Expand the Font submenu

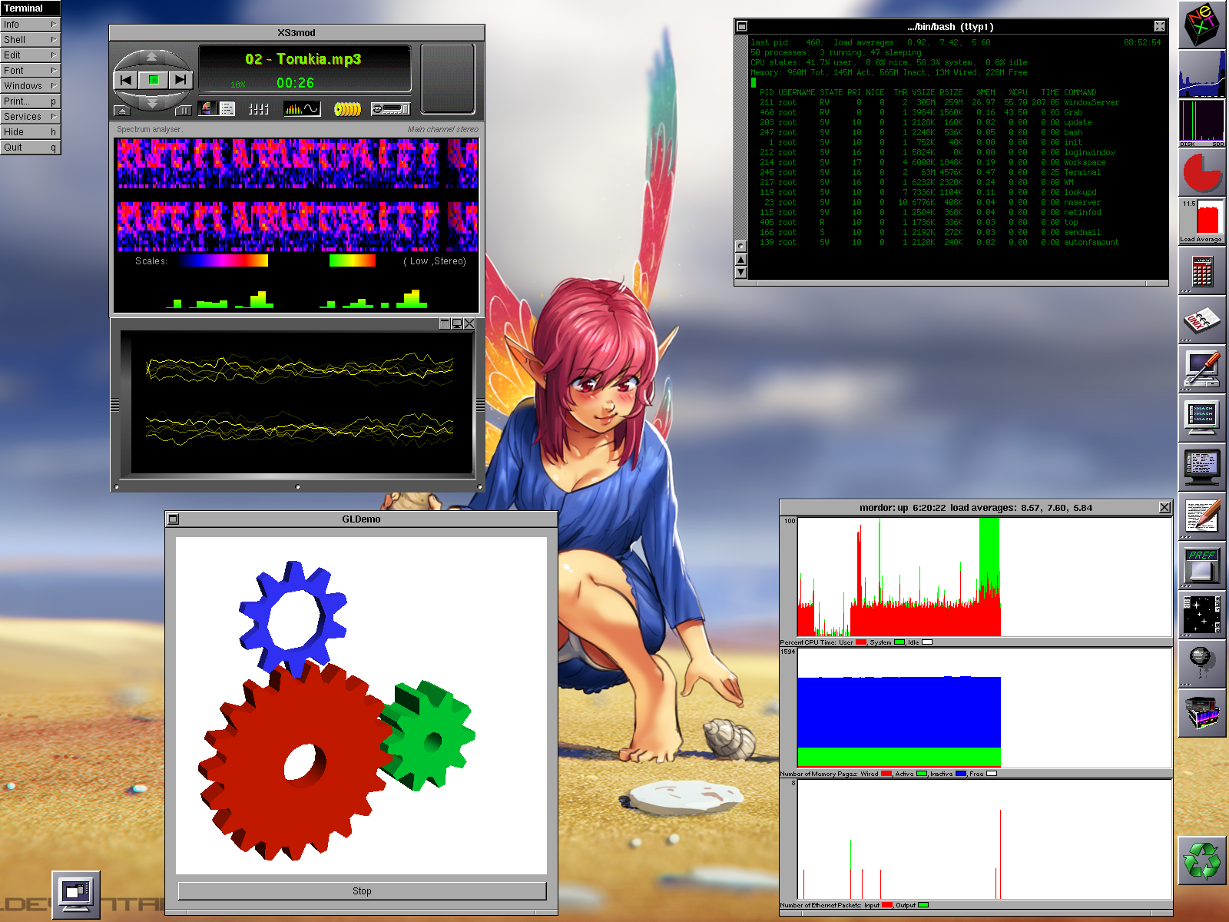pyautogui.click(x=29, y=71)
